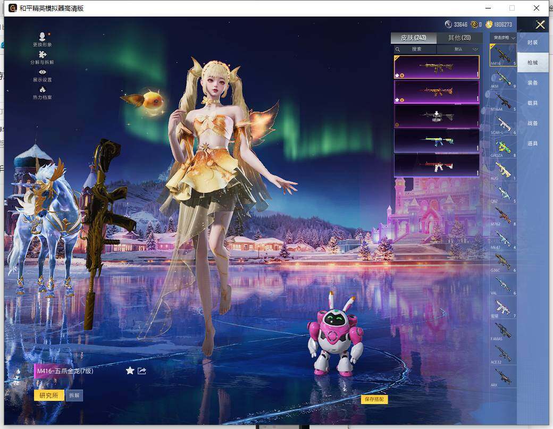Image resolution: width=553 pixels, height=429 pixels.
Task: Share the M416-五爪金龙 skin
Action: (142, 371)
